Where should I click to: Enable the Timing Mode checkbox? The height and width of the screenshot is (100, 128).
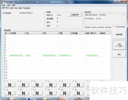coord(114,27)
